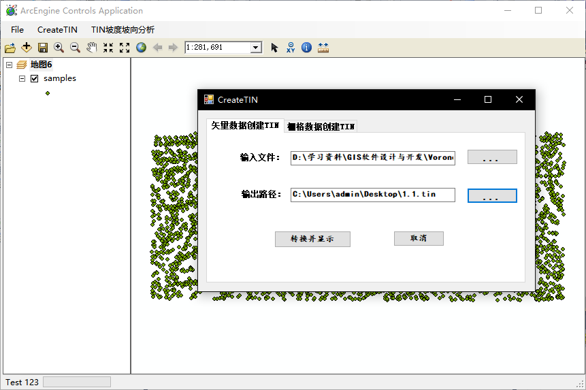
Task: Click the status bar progress bar
Action: (77, 382)
